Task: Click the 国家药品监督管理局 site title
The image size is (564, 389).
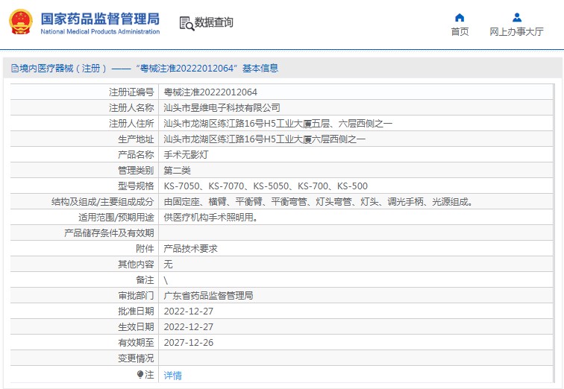Action: click(100, 19)
